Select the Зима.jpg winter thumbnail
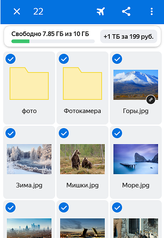 29,159
